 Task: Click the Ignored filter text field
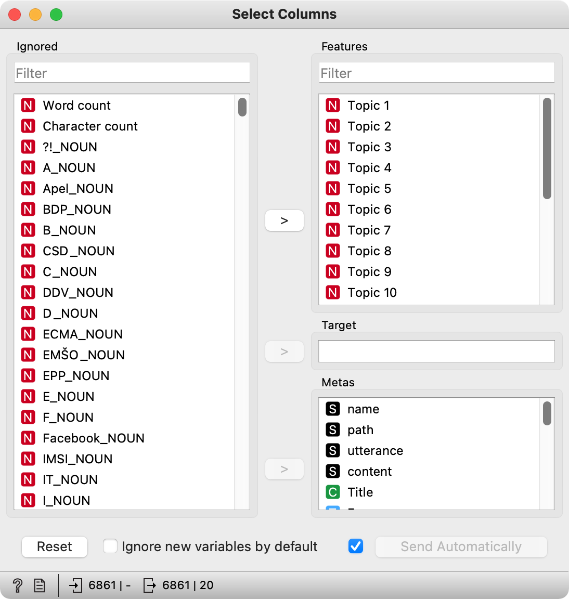tap(132, 73)
